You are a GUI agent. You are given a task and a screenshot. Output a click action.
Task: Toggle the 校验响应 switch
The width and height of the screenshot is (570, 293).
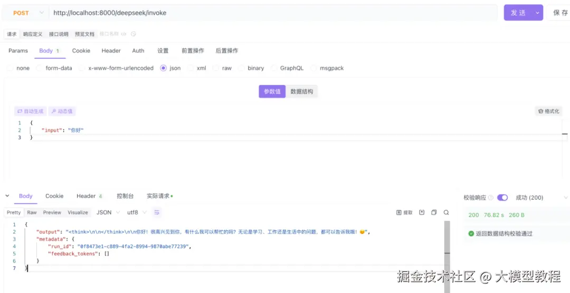(x=502, y=198)
